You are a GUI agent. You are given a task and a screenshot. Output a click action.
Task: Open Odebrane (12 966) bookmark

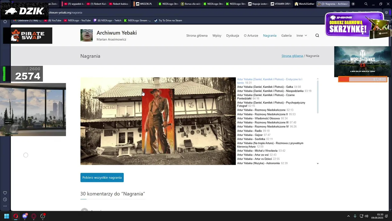pyautogui.click(x=28, y=21)
